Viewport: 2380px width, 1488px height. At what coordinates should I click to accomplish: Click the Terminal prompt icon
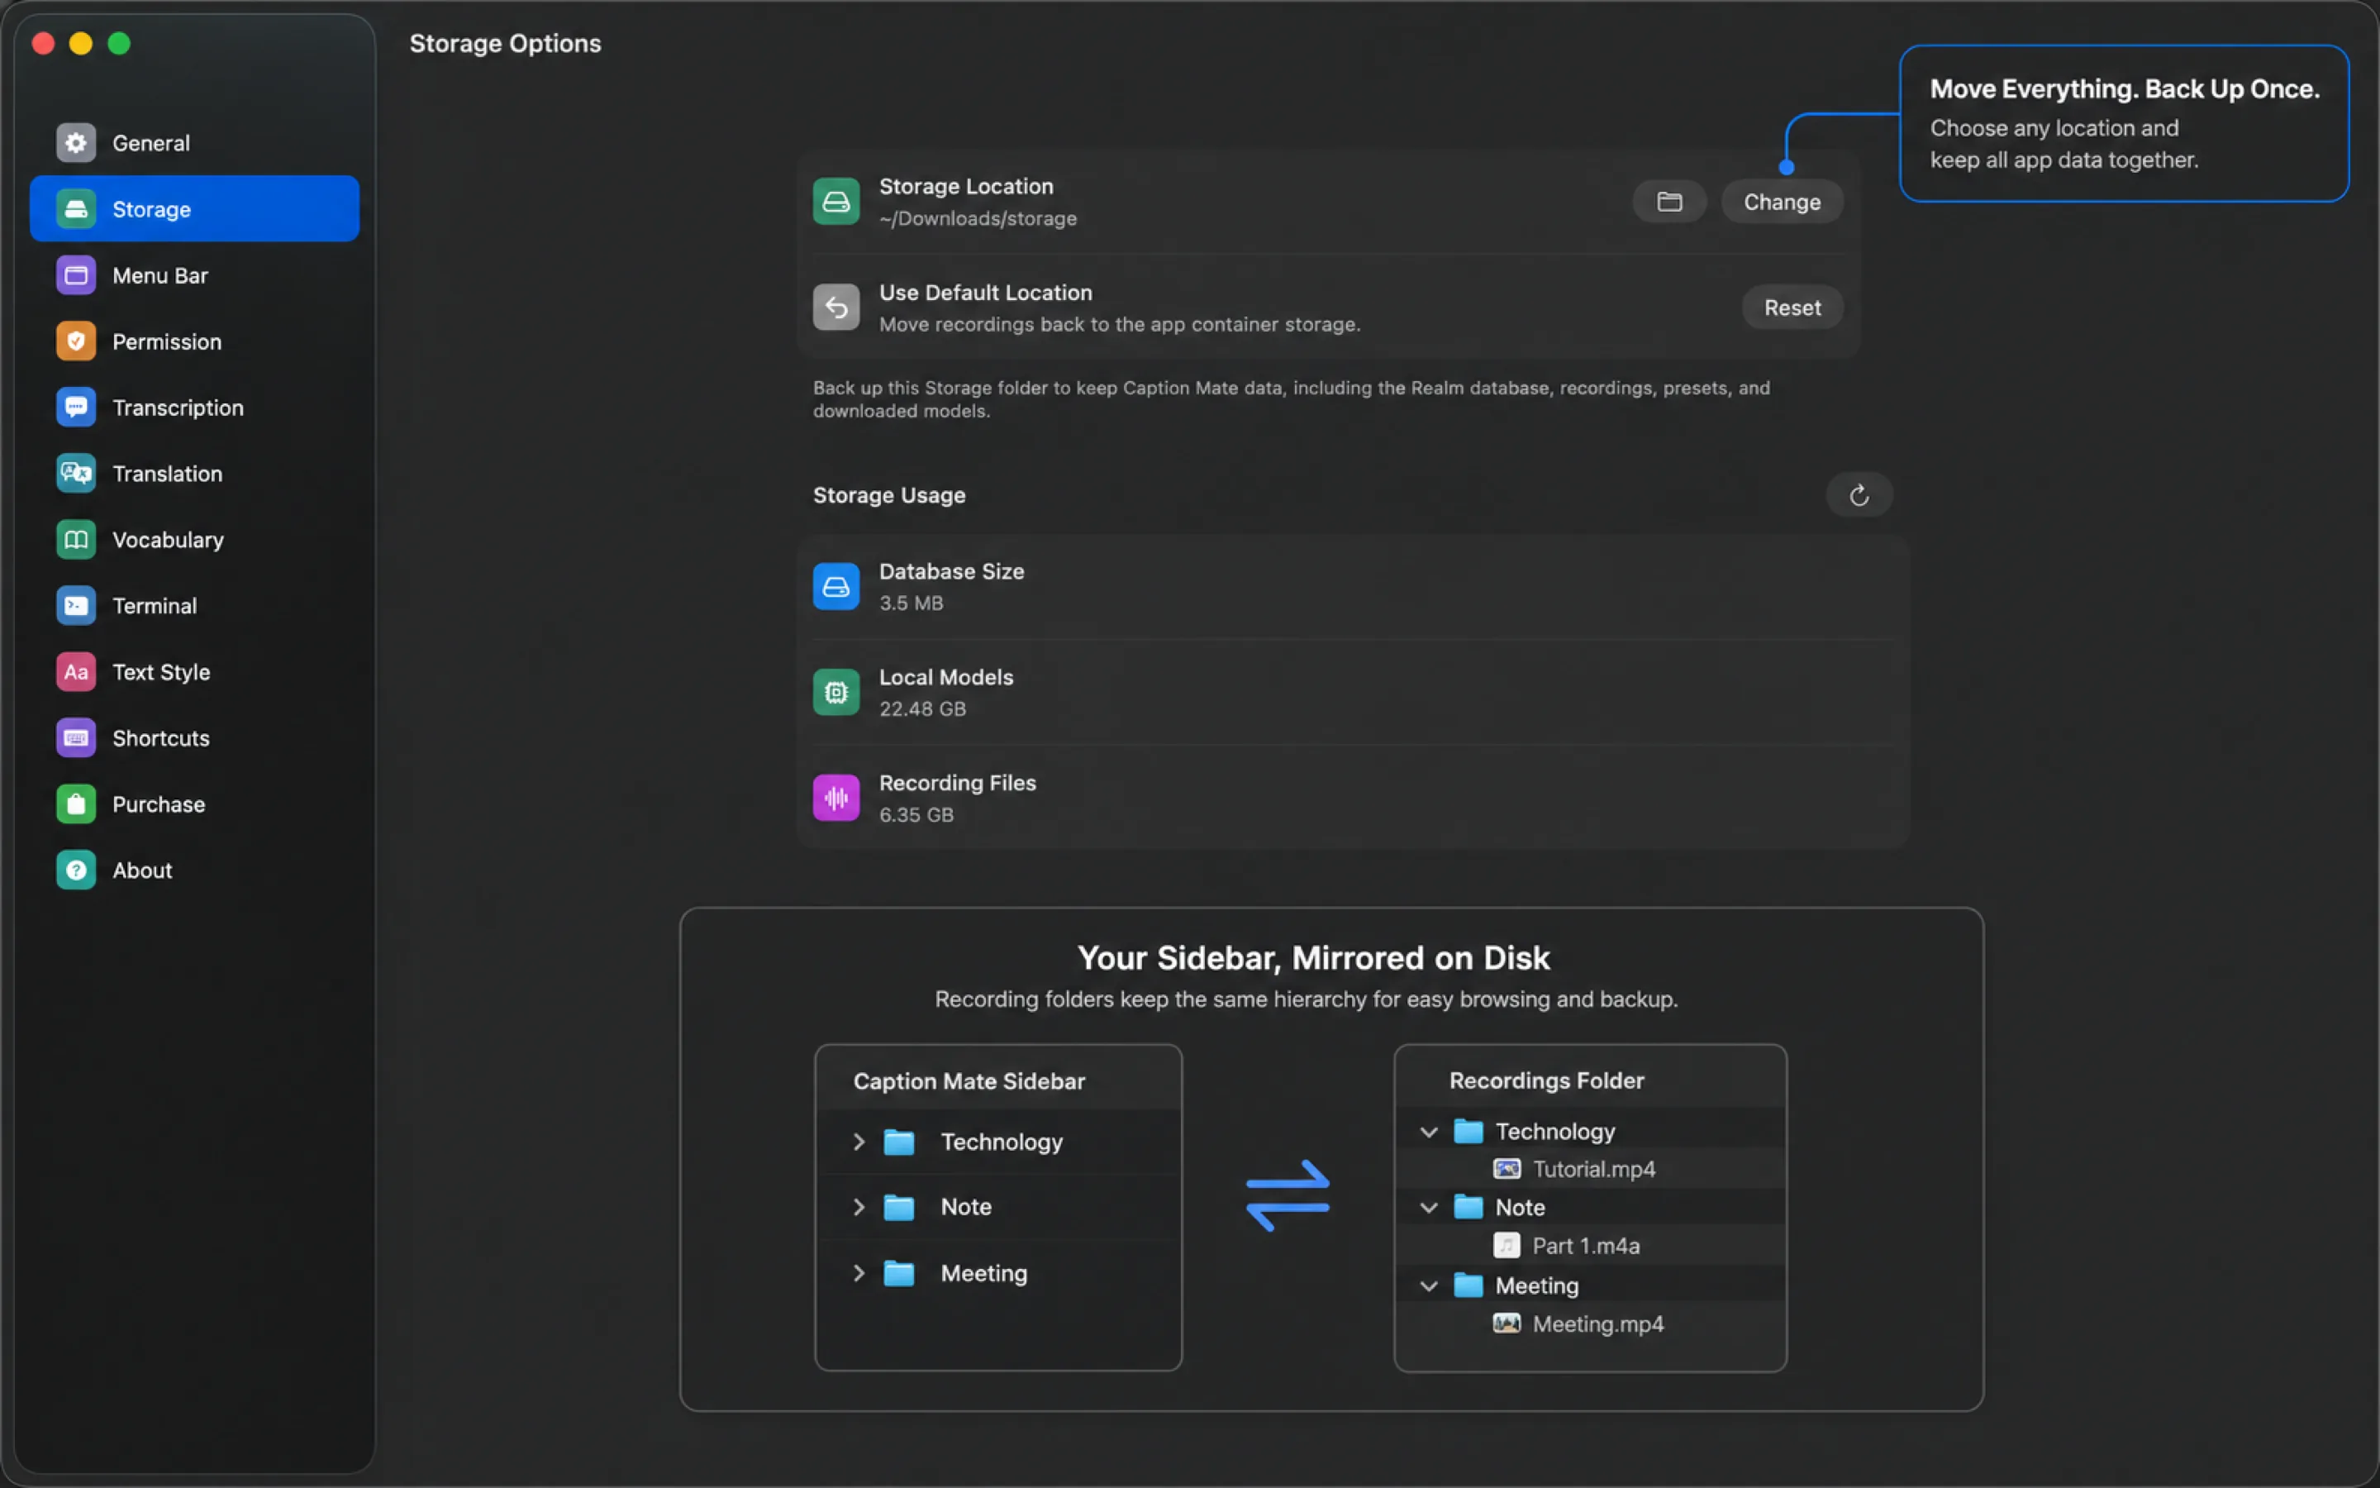pos(76,606)
